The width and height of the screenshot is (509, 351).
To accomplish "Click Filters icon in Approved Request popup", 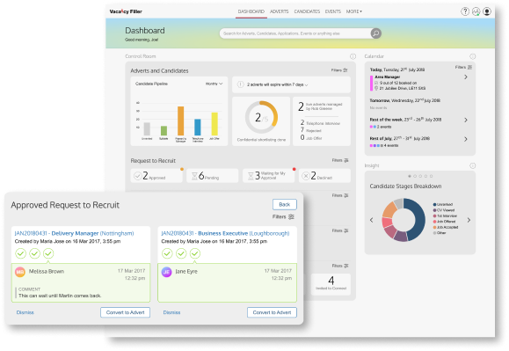I will (291, 216).
